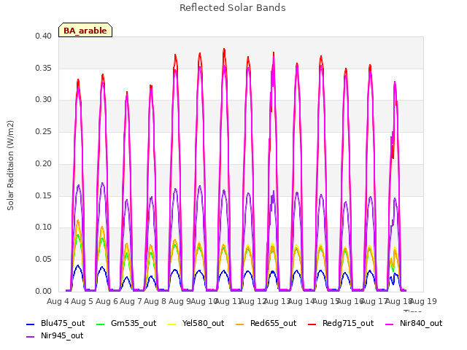Select the Grn535_out legend label

[134, 323]
